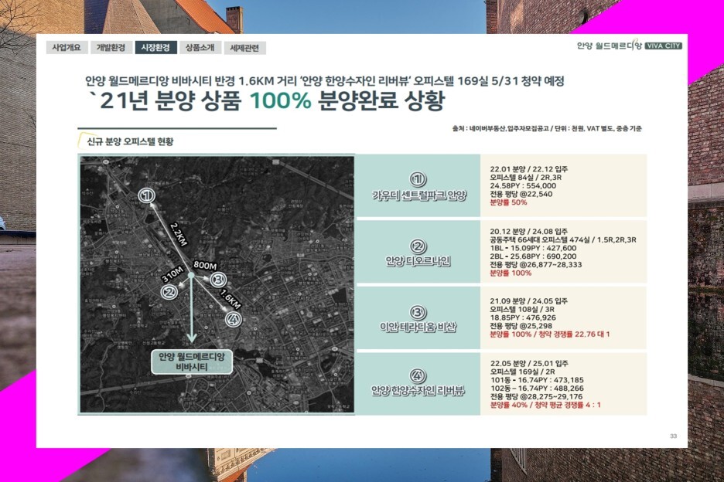724x482 pixels.
Task: Click '오피스텔 108실 / 3R' text
Action: pyautogui.click(x=522, y=309)
